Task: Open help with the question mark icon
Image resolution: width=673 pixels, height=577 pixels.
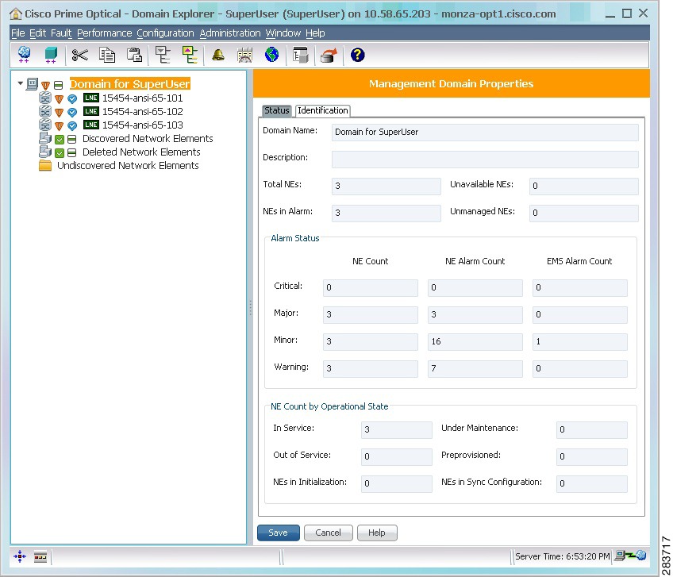Action: (x=357, y=55)
